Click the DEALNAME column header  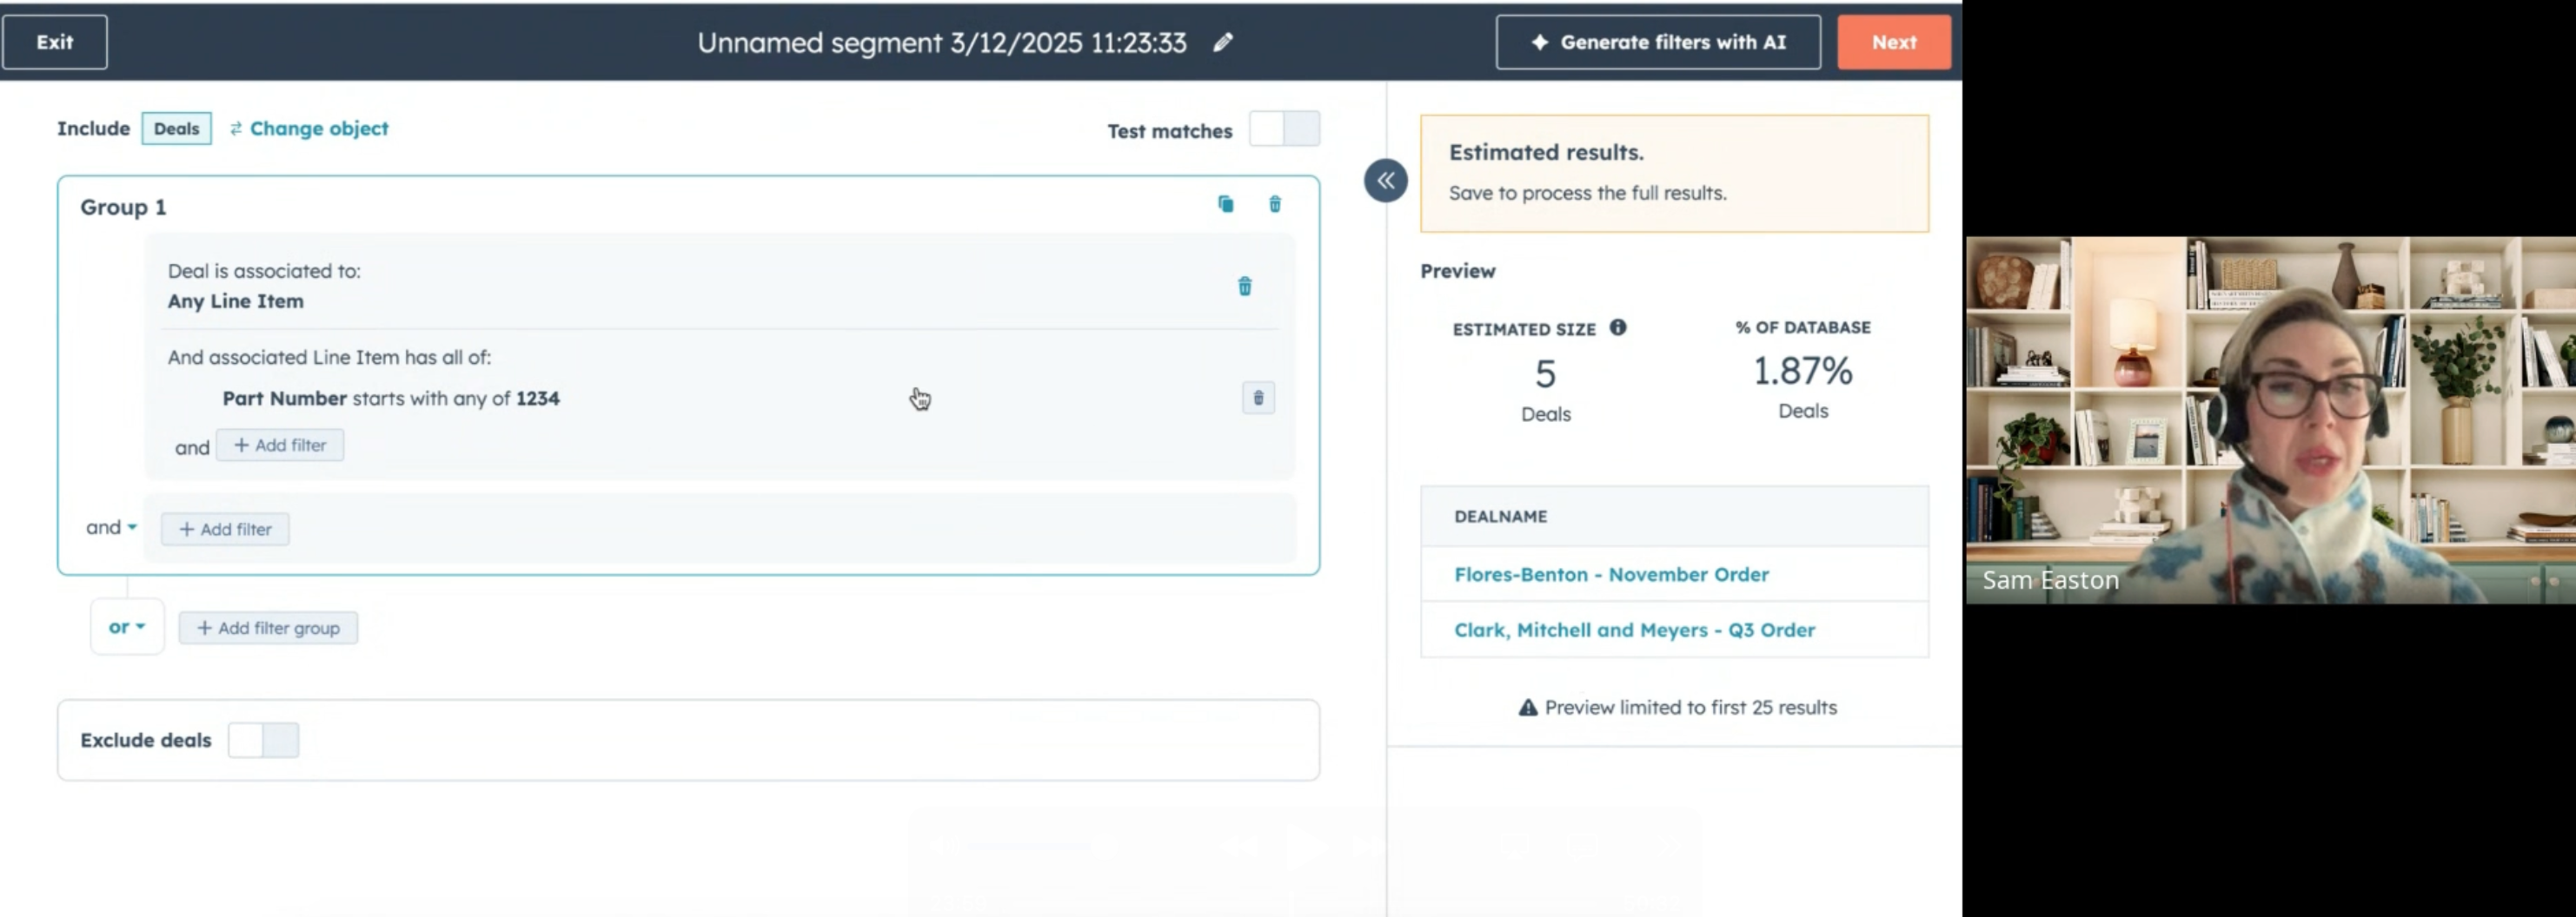[1500, 517]
